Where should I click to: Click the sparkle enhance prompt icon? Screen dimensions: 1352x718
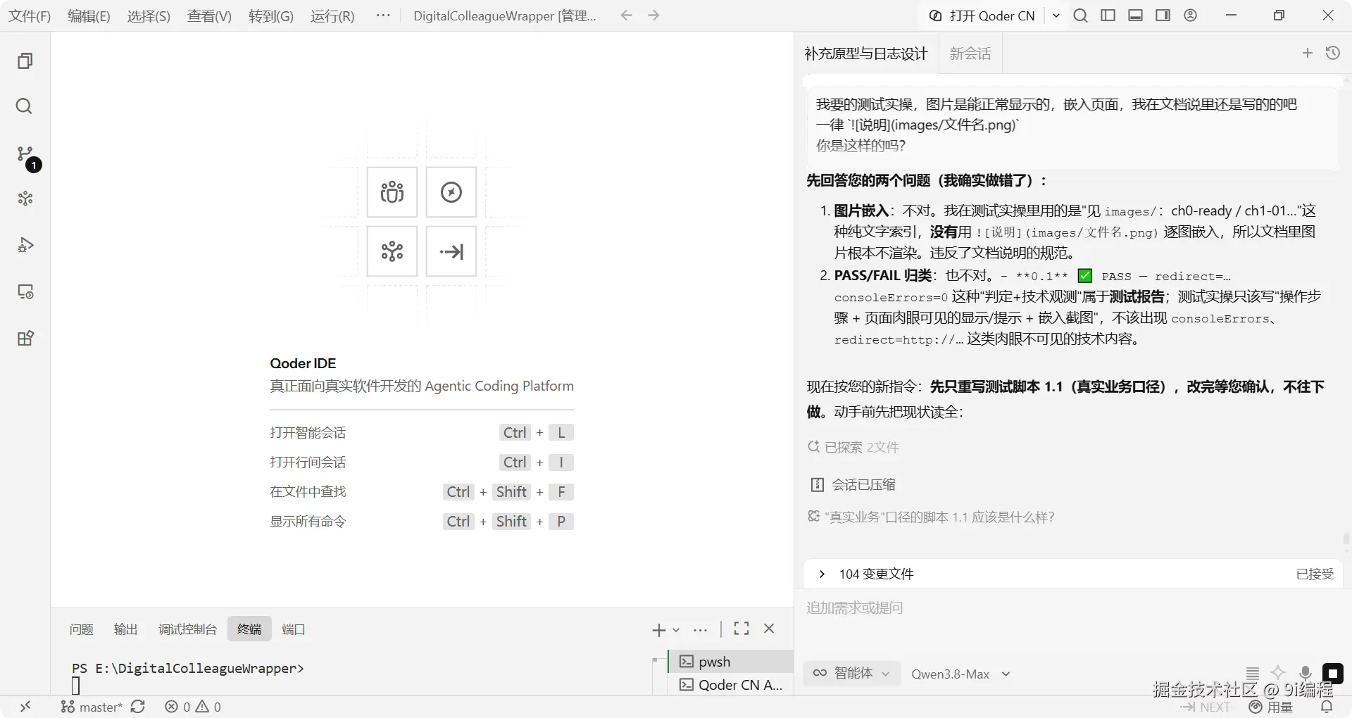1278,673
